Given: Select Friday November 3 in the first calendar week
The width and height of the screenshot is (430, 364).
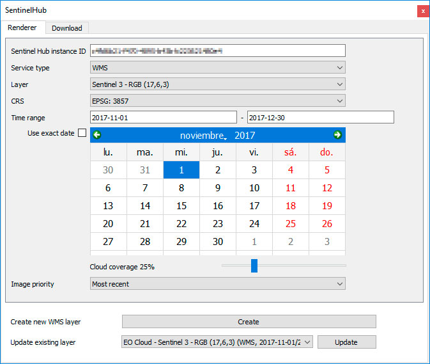Looking at the screenshot, I should (x=254, y=170).
